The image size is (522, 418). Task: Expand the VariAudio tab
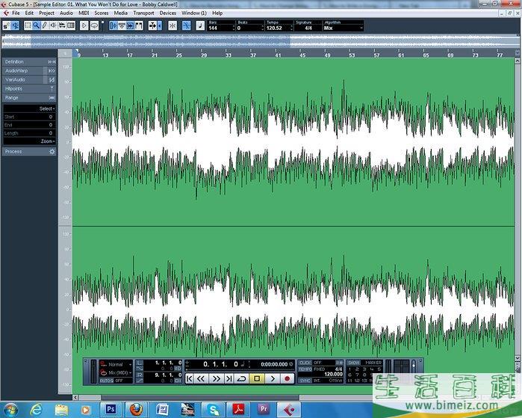pos(29,80)
